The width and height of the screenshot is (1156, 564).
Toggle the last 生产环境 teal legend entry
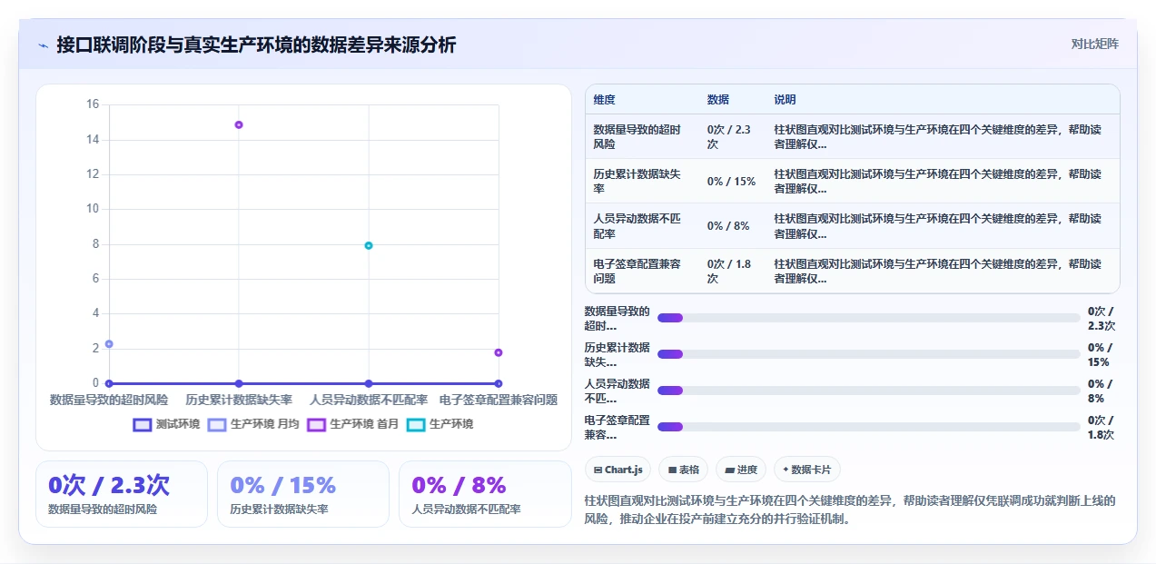pyautogui.click(x=440, y=424)
